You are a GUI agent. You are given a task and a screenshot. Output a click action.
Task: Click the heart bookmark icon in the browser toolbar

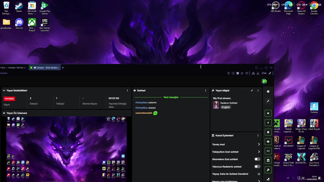click(247, 73)
